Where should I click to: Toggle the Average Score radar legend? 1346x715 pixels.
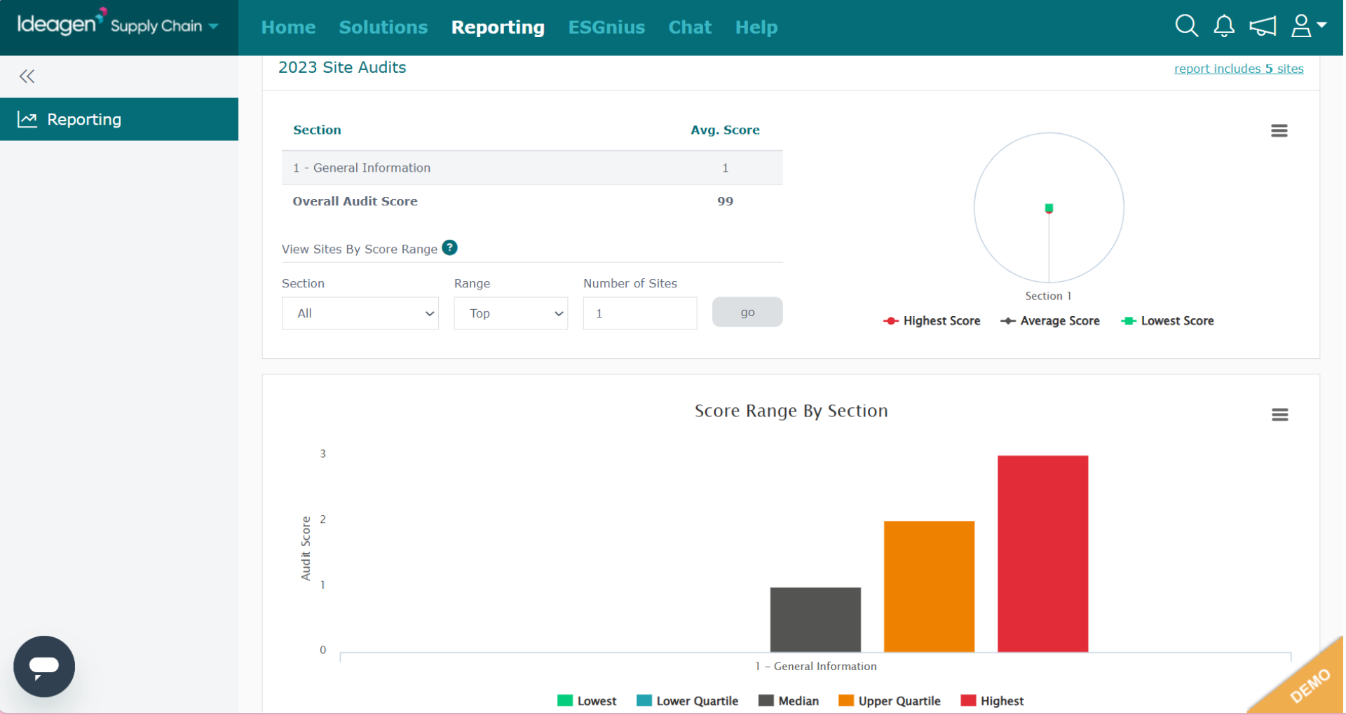(x=1049, y=321)
